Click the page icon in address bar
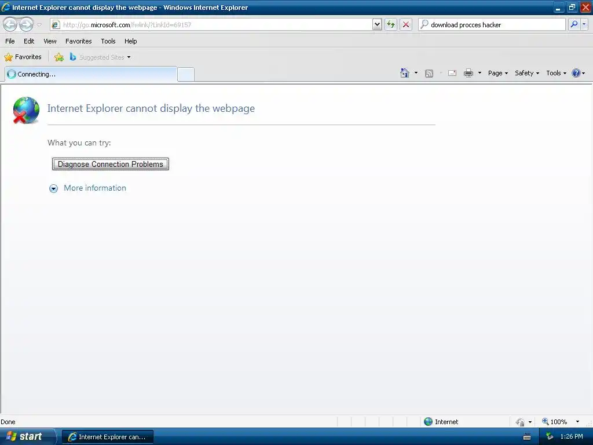 (56, 24)
